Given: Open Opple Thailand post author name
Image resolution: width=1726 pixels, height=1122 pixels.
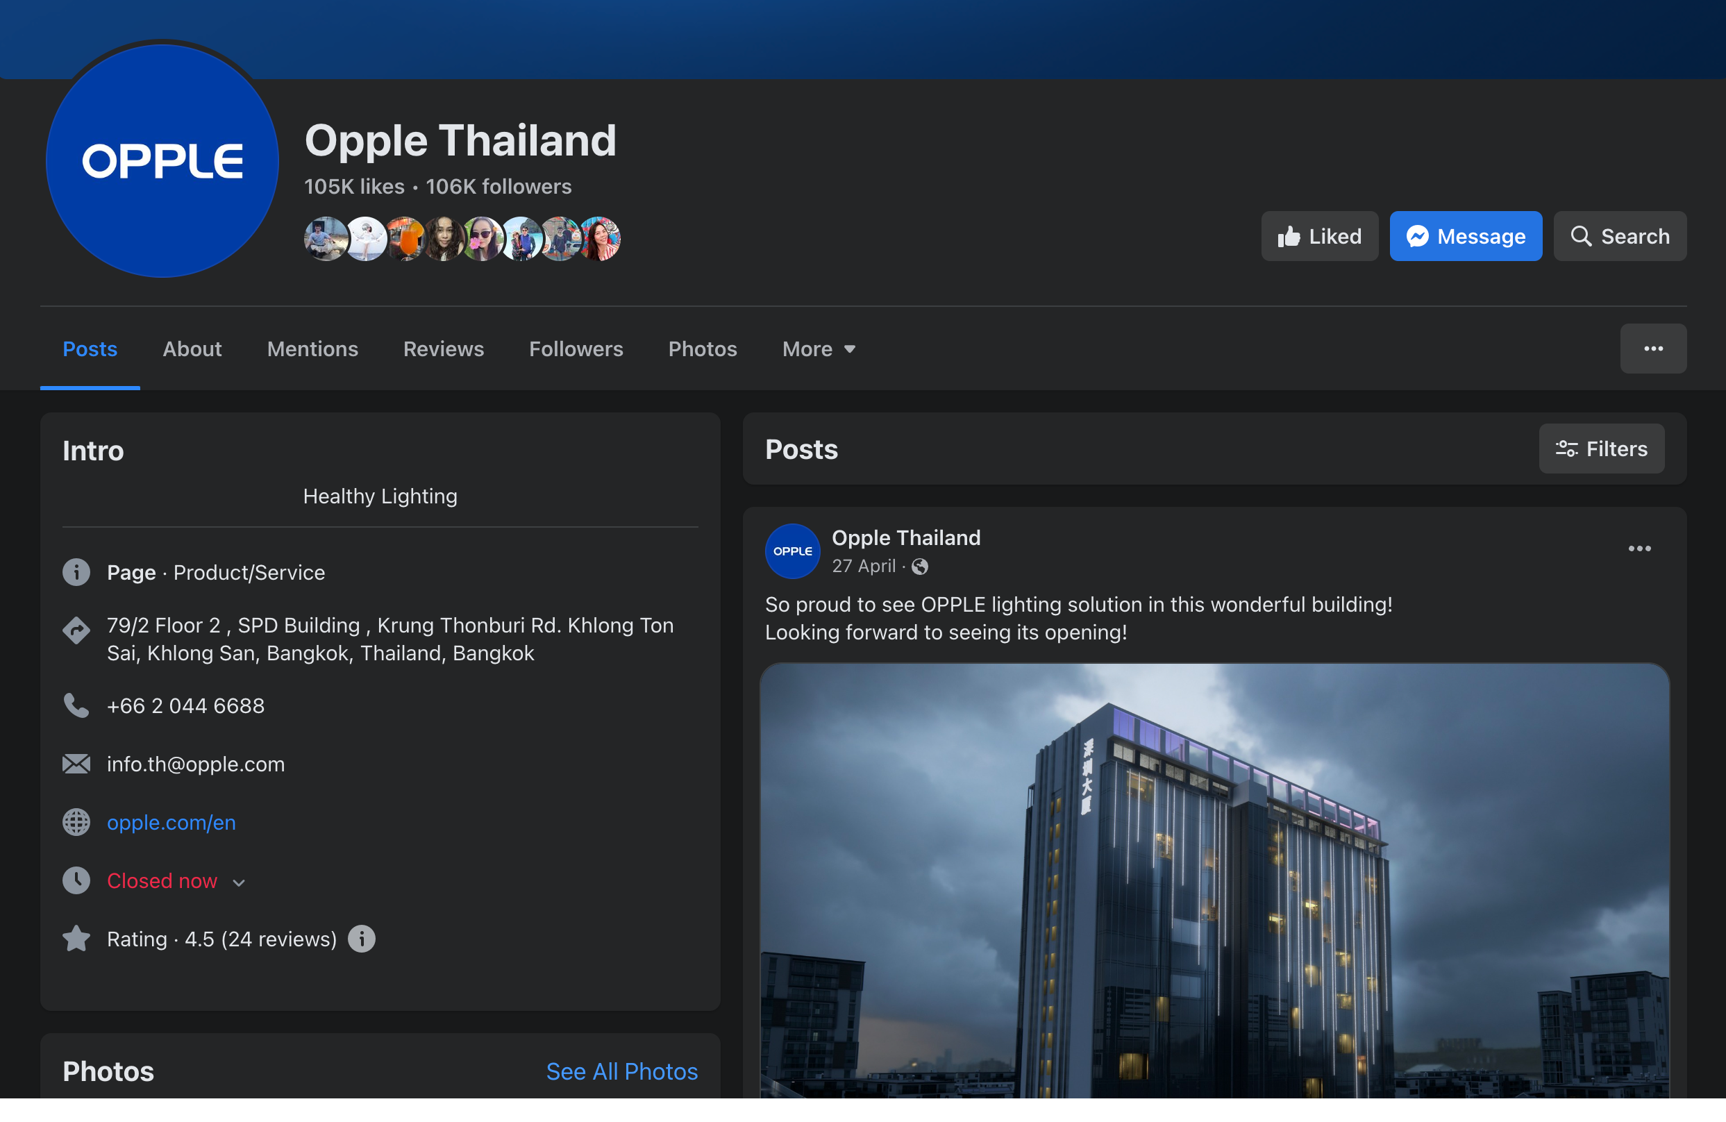Looking at the screenshot, I should point(906,537).
